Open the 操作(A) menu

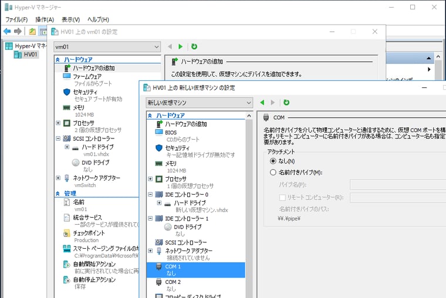[45, 19]
